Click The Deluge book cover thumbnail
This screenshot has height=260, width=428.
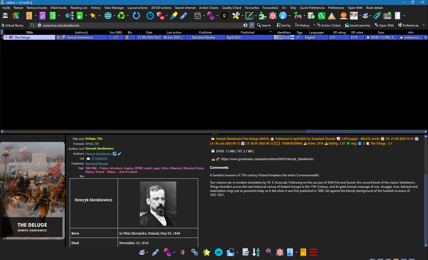click(32, 191)
